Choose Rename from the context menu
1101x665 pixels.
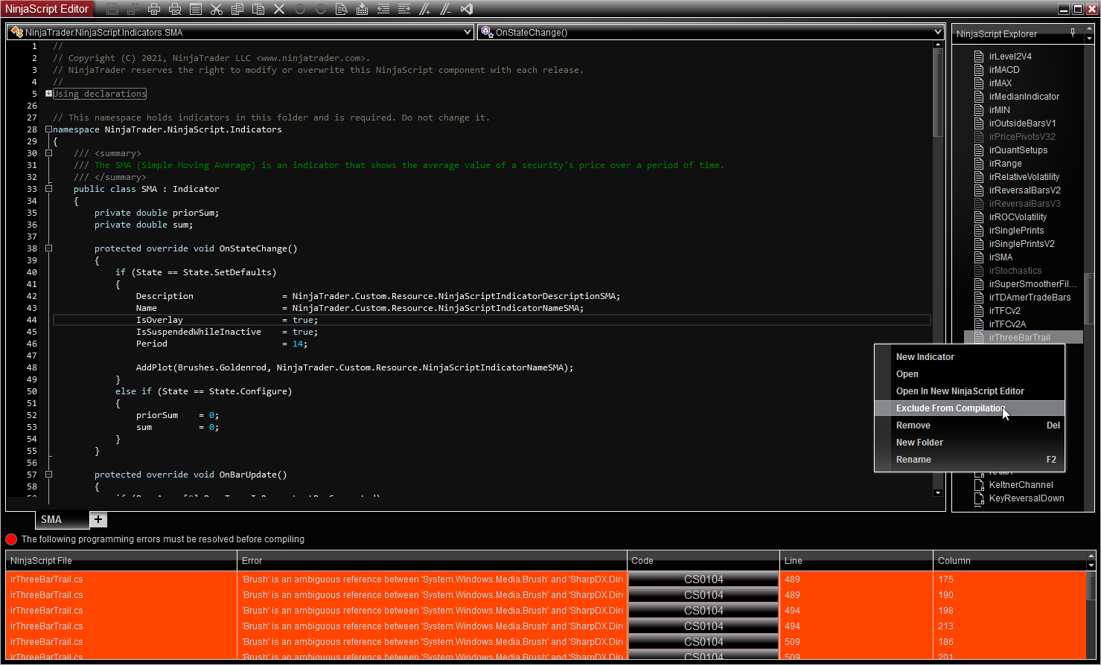coord(969,460)
